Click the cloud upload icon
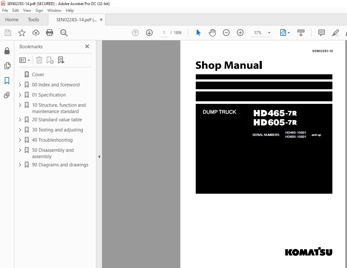Screen dimensions: 347x268 pyautogui.click(x=36, y=33)
